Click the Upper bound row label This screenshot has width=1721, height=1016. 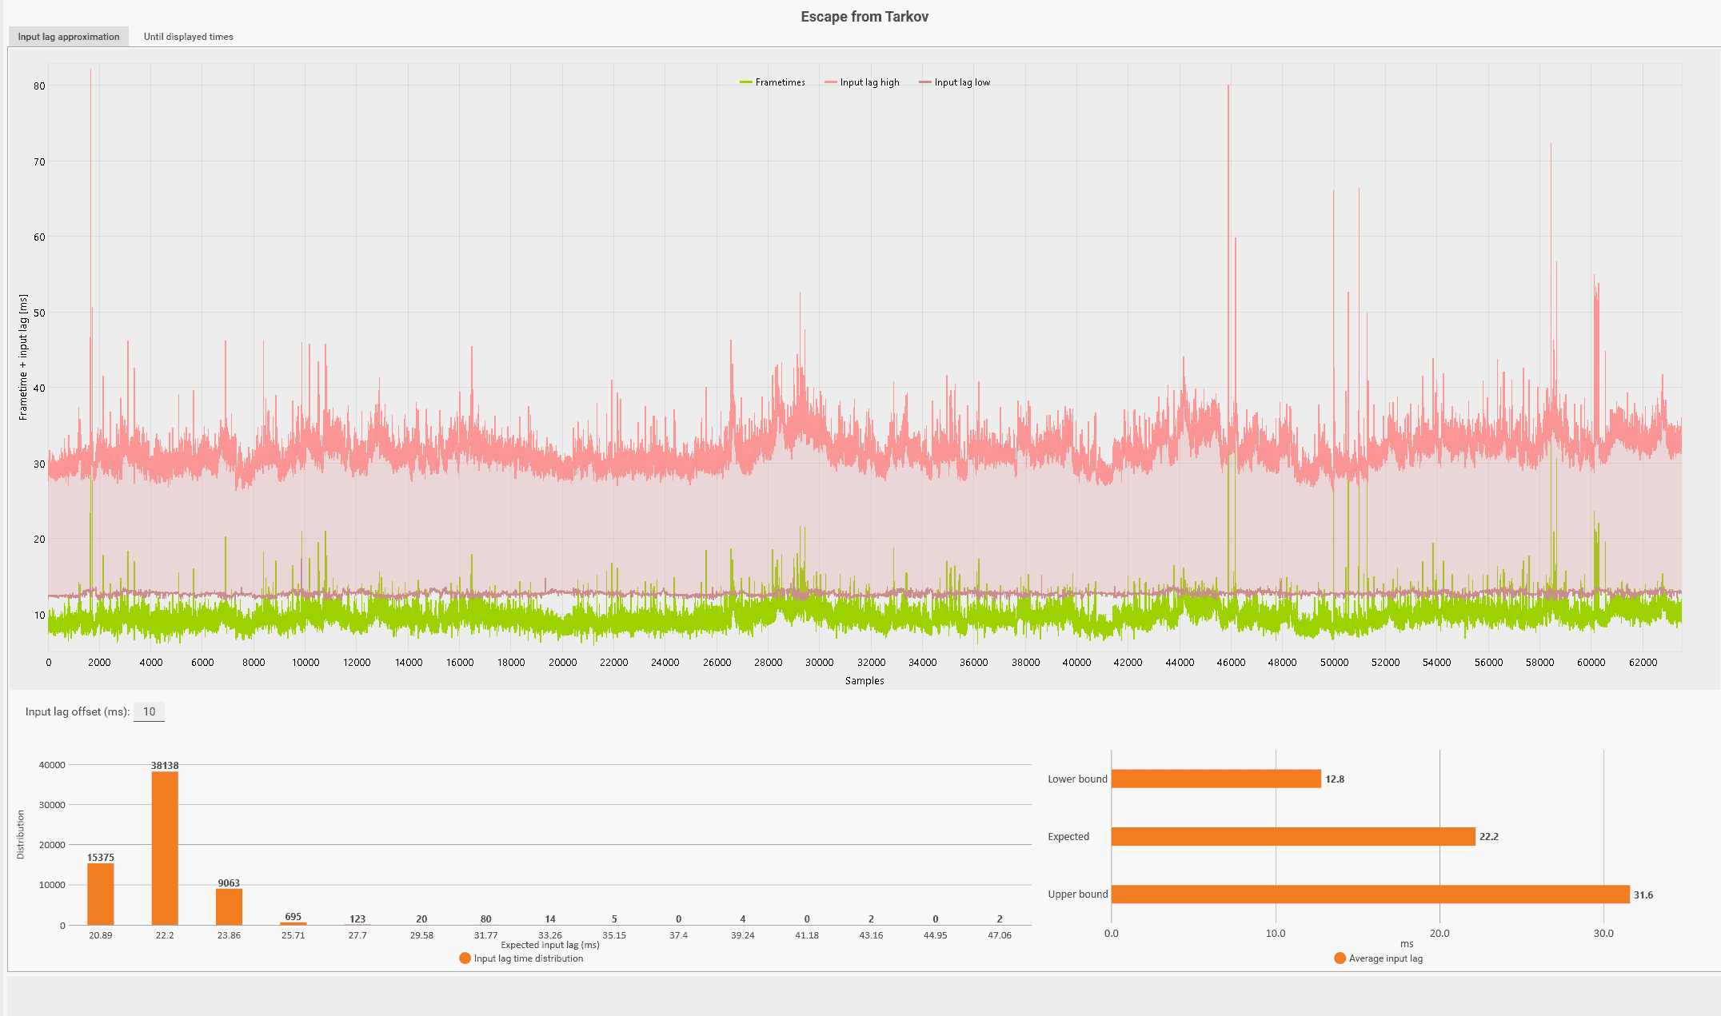coord(1077,894)
